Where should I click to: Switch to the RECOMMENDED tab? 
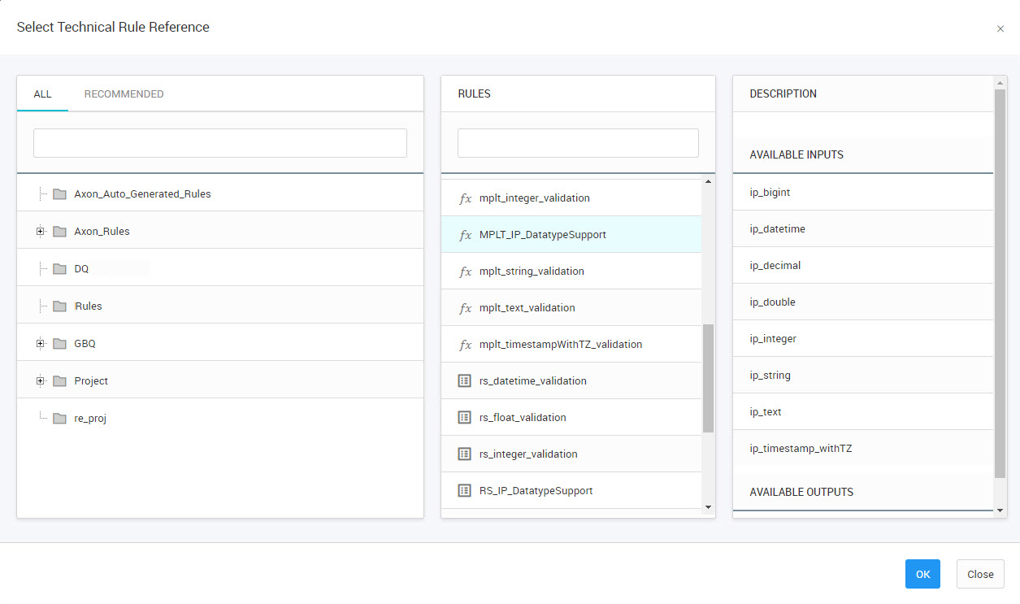point(124,94)
